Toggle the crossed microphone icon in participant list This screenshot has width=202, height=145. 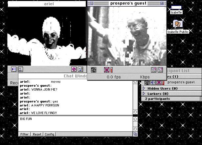[x=159, y=83]
